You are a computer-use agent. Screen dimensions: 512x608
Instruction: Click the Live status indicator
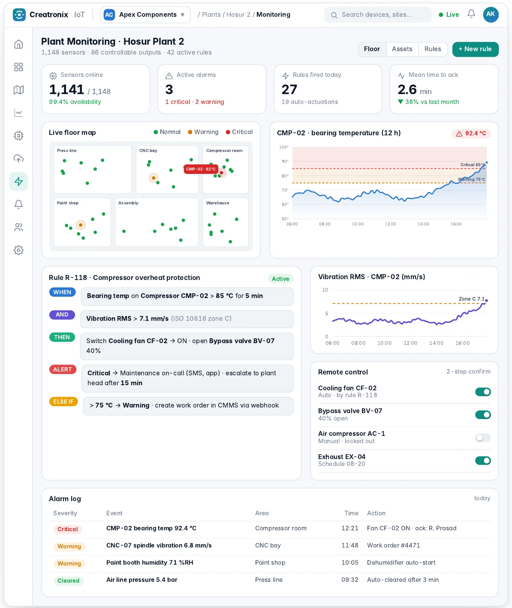449,15
